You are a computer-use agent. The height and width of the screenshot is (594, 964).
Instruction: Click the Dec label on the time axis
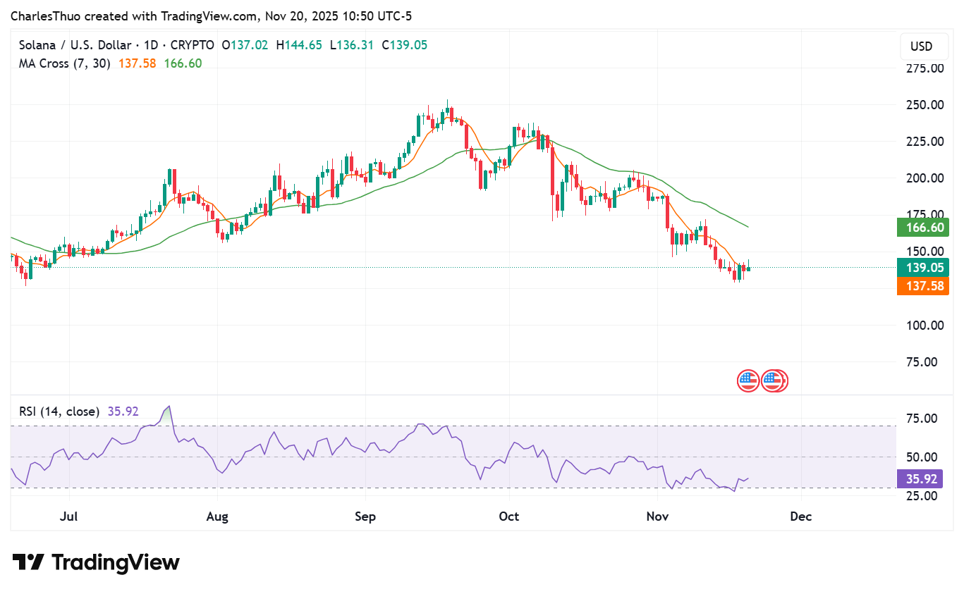[801, 516]
